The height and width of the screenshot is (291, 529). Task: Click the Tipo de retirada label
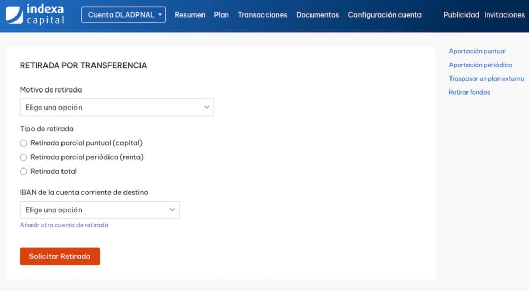pyautogui.click(x=46, y=129)
